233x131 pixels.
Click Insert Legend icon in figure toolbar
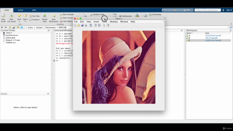click(99, 25)
